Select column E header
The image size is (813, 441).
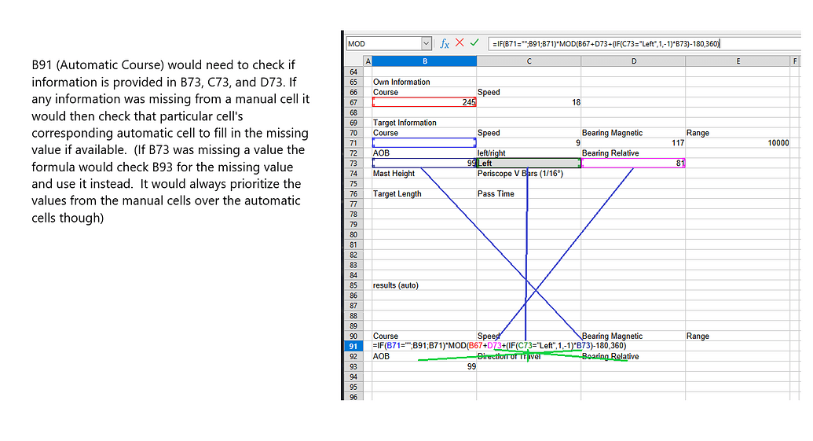point(738,61)
